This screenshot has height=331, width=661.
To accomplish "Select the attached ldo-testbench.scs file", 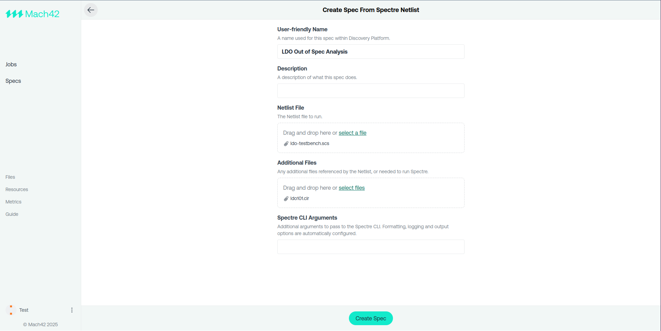I will click(x=309, y=143).
